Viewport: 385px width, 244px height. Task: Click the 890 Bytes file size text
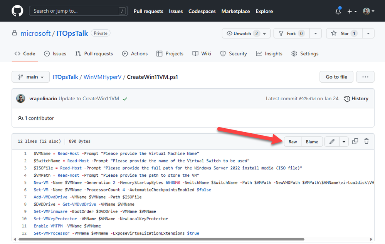79,141
